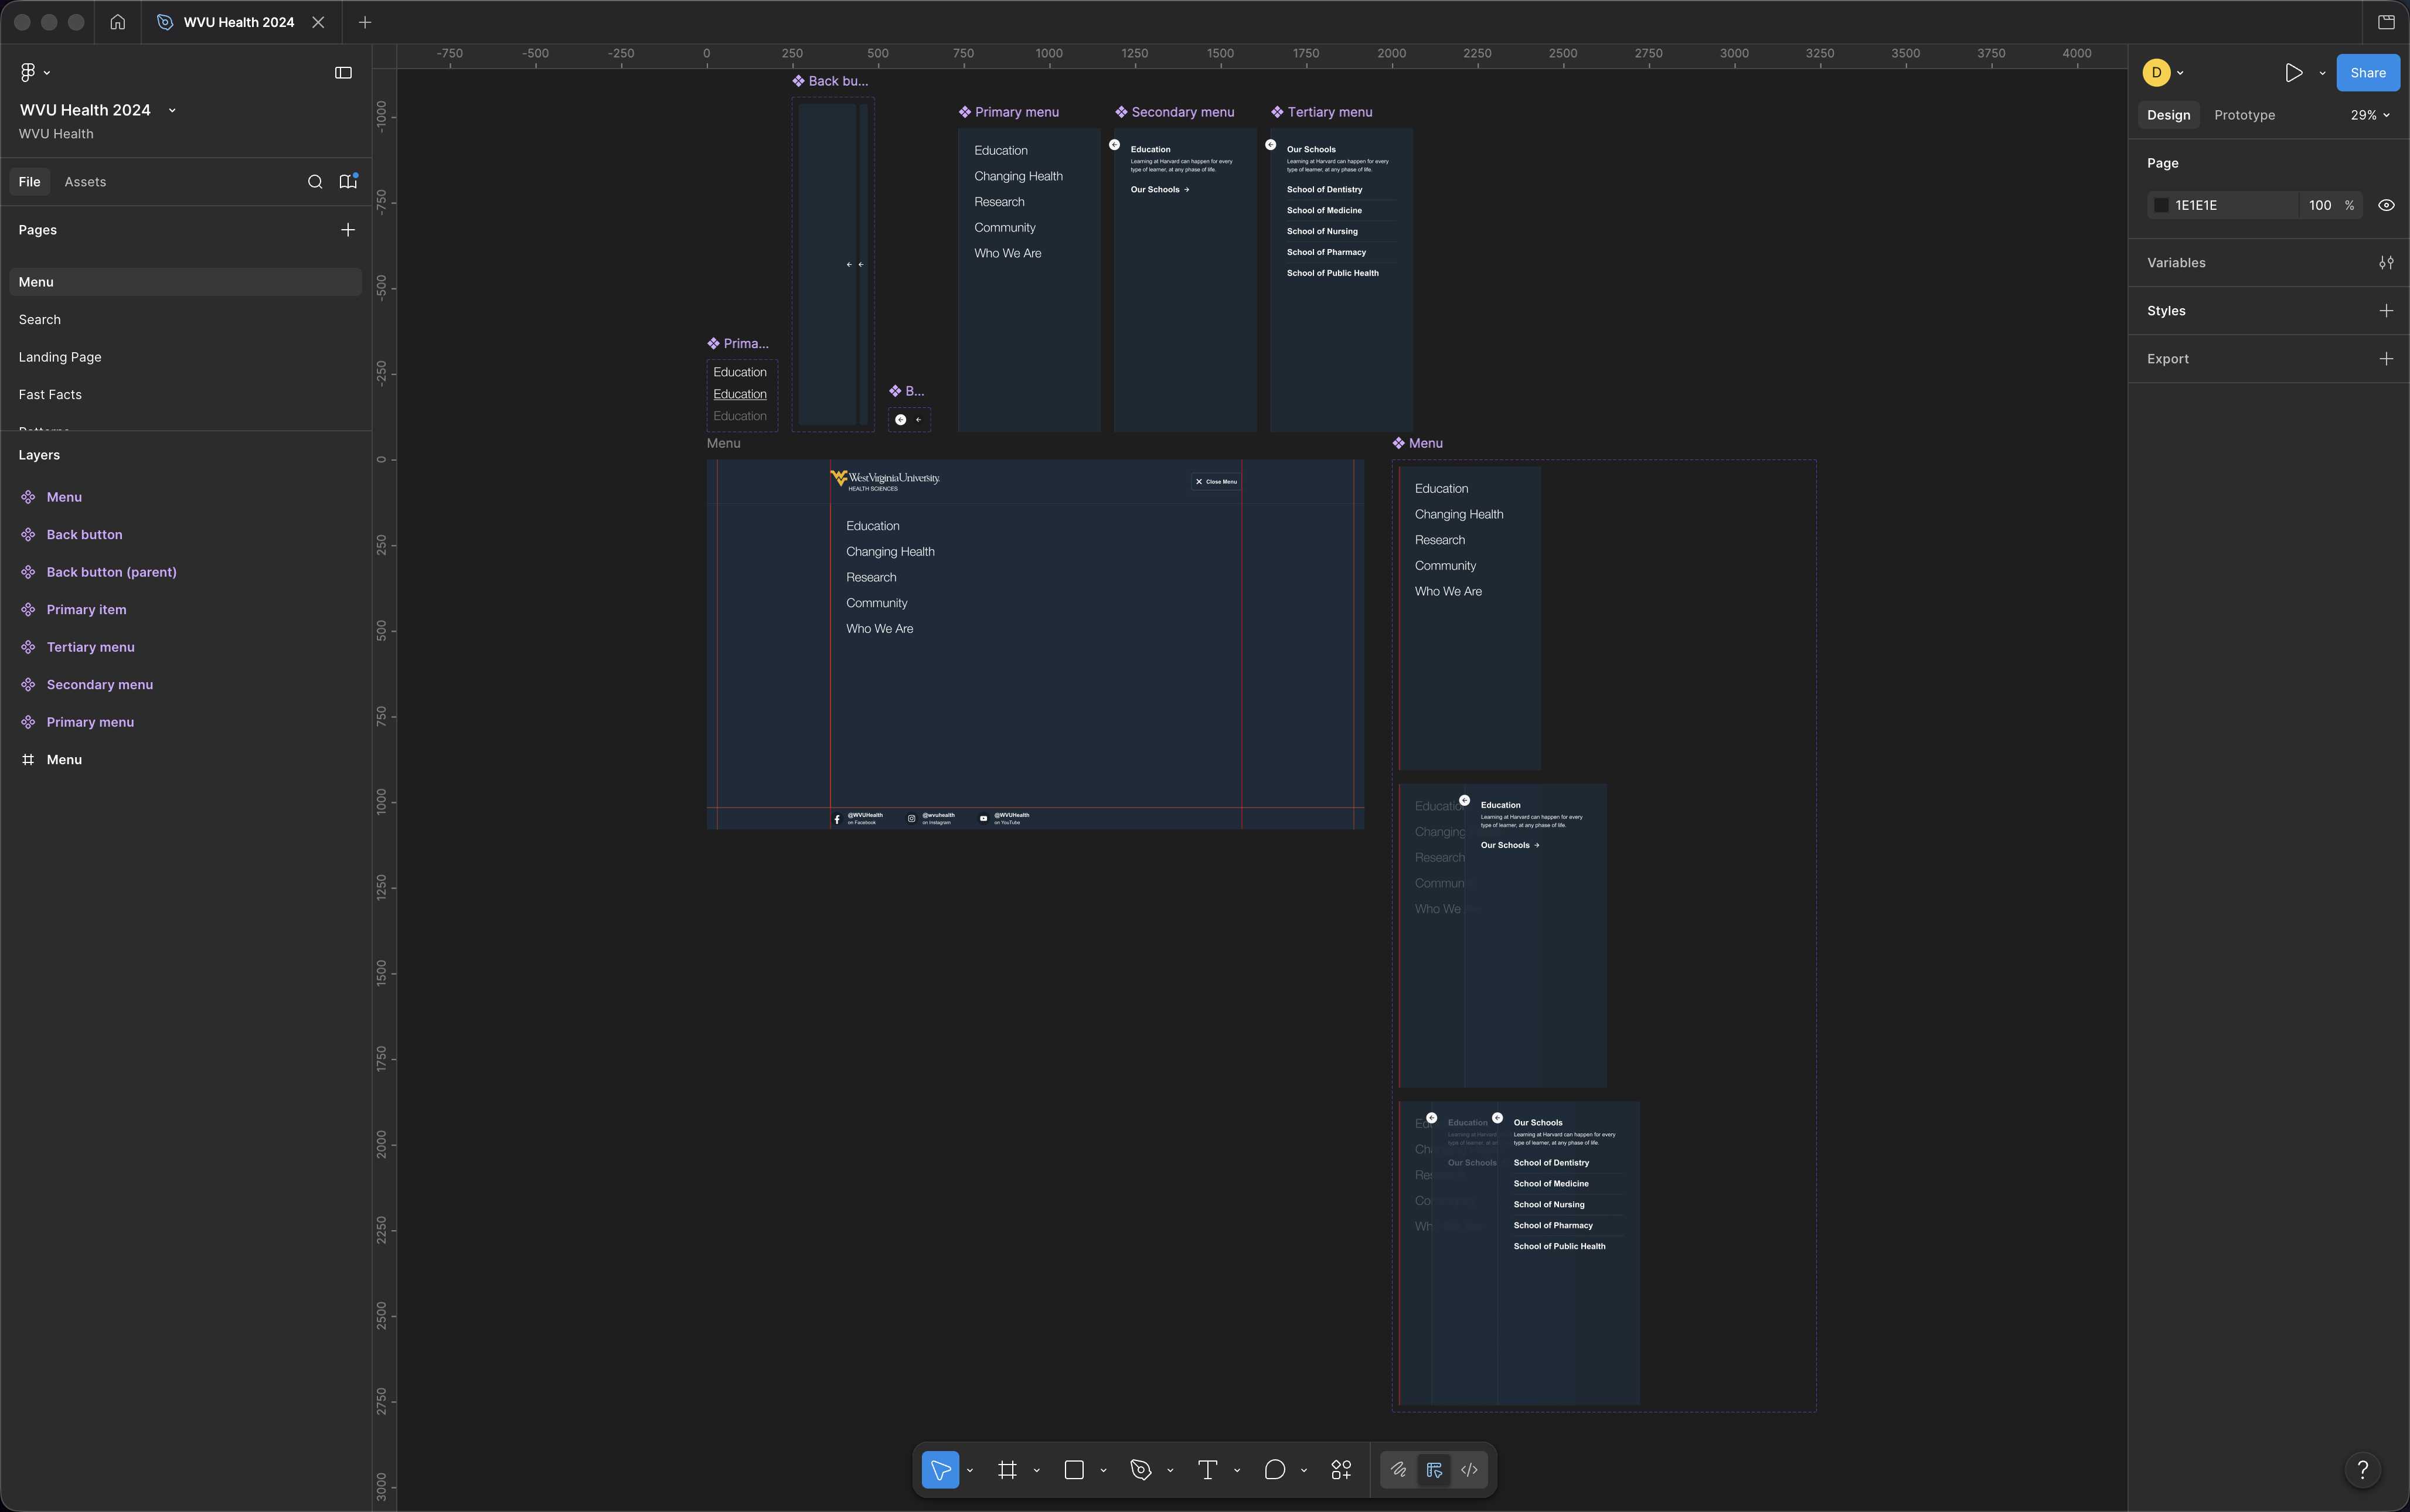Open the Search page
This screenshot has height=1512, width=2410.
[x=186, y=320]
